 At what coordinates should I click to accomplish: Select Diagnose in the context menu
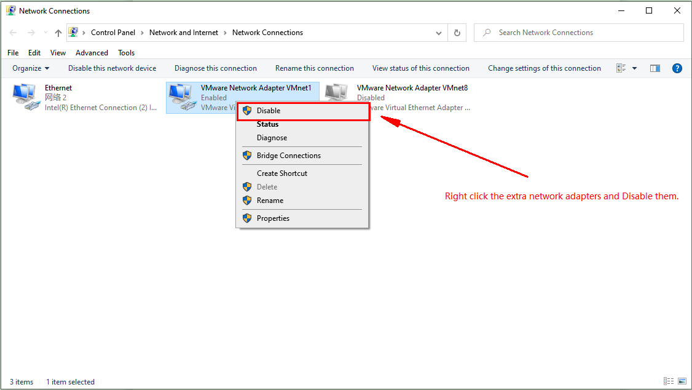pyautogui.click(x=303, y=138)
